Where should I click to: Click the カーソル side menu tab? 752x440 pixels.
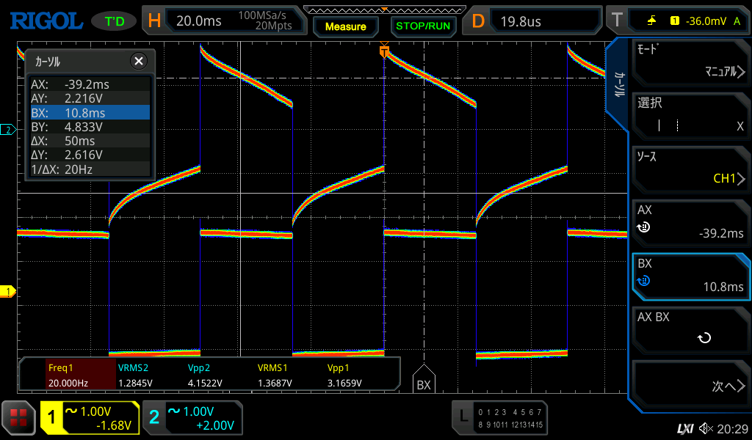[618, 84]
